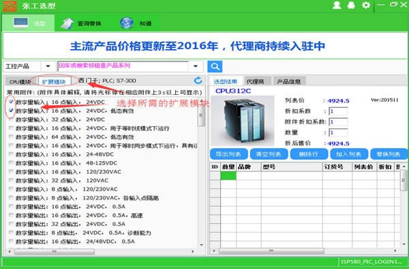
Task: Click the 加入列表 button
Action: [349, 154]
